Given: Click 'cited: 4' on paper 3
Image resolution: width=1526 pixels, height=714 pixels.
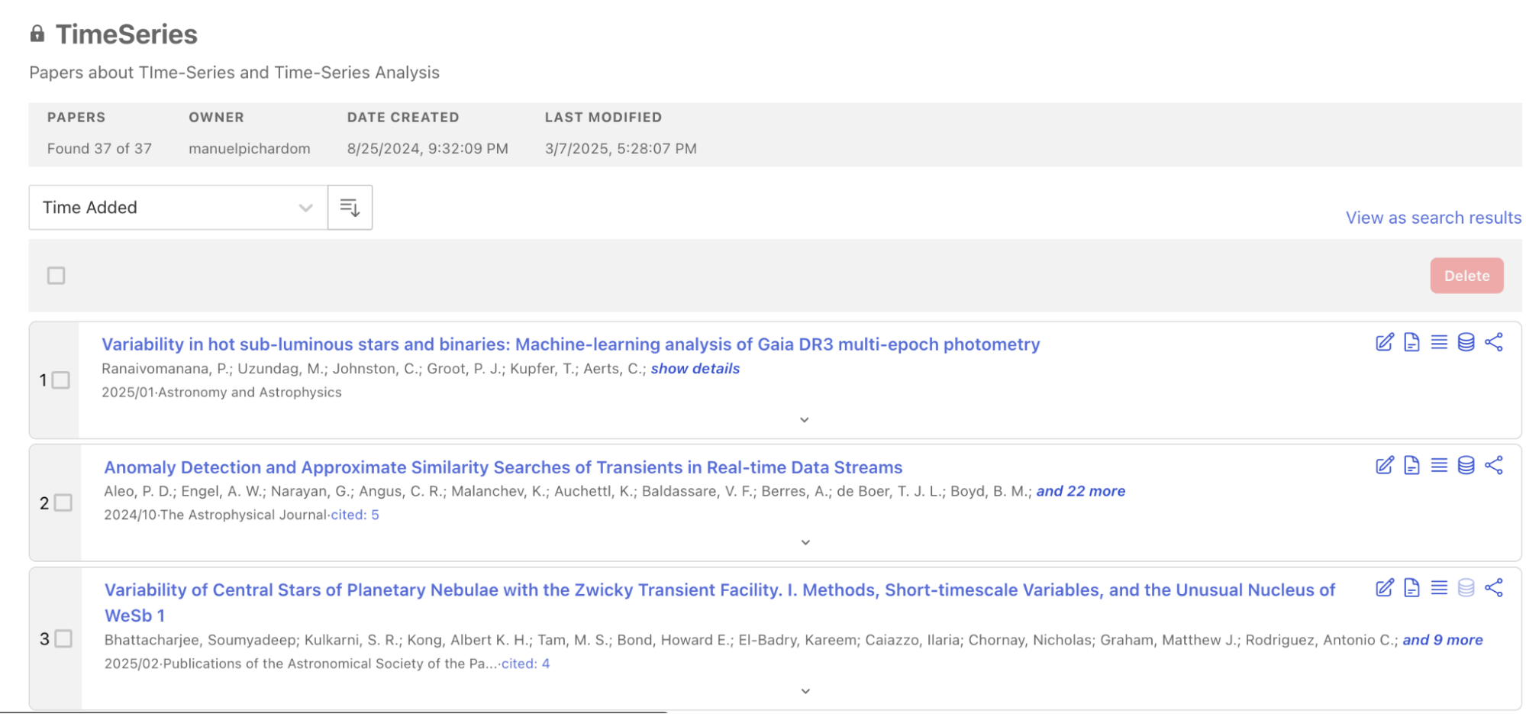Looking at the screenshot, I should (525, 664).
